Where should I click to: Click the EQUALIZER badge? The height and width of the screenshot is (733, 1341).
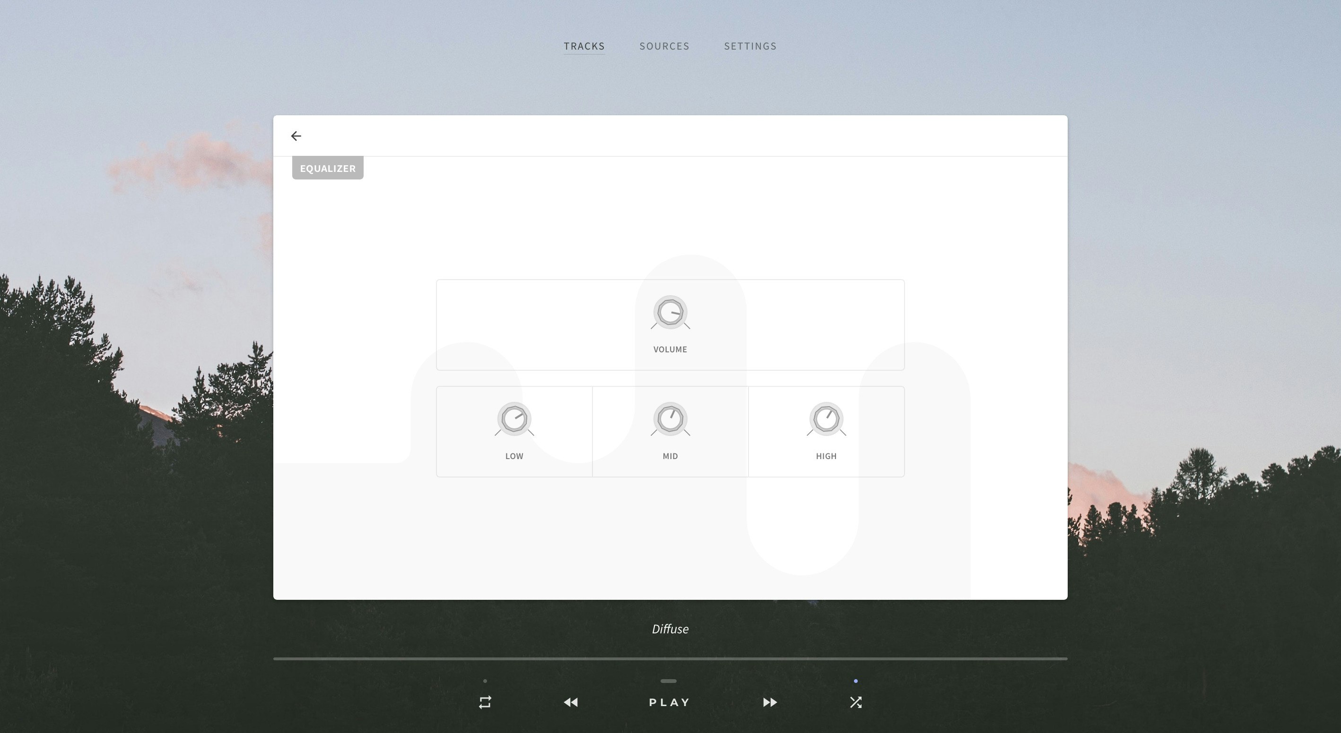(327, 168)
